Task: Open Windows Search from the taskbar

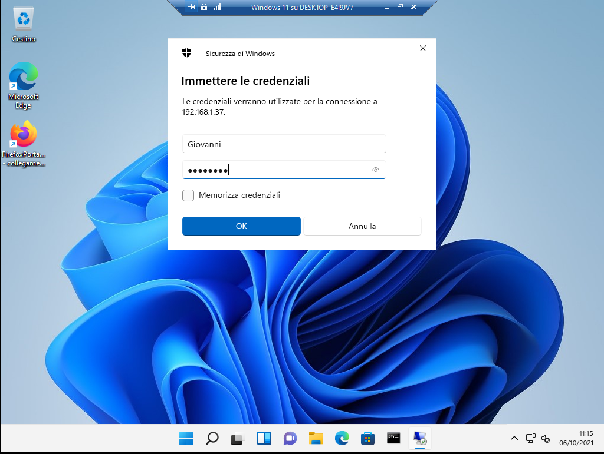Action: point(212,438)
